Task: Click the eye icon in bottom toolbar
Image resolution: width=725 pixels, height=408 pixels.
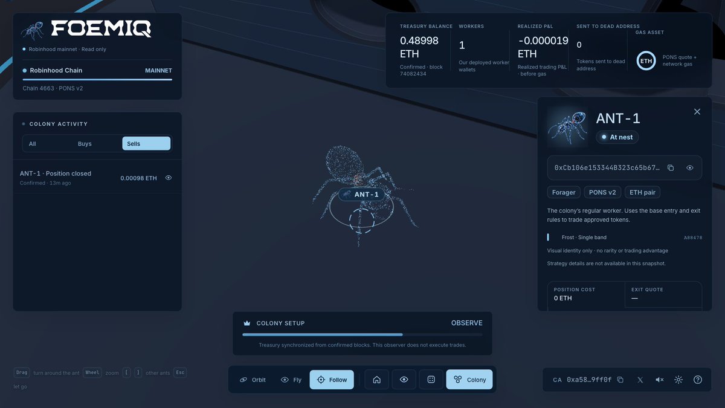Action: click(404, 380)
